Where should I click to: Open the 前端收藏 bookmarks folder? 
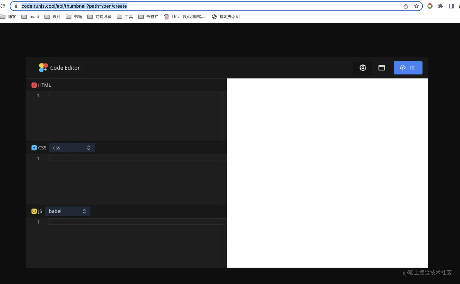point(99,17)
